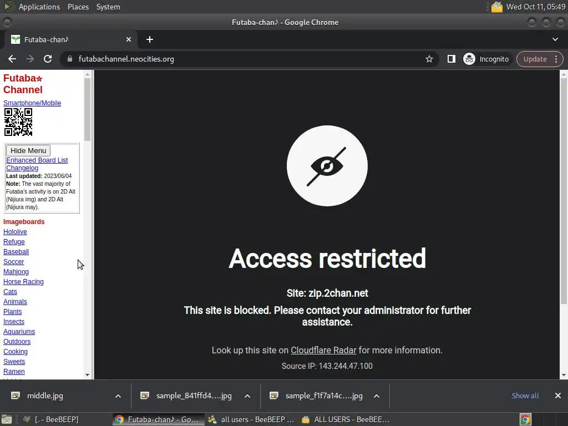The width and height of the screenshot is (568, 426).
Task: Open the Cooking board
Action: pyautogui.click(x=16, y=352)
